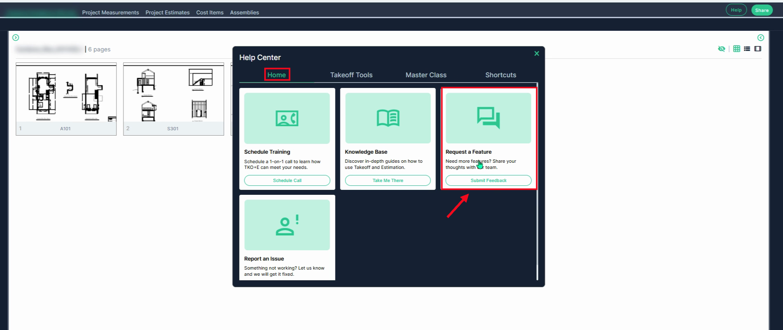The image size is (783, 330).
Task: Open the Cost Items menu
Action: (210, 12)
